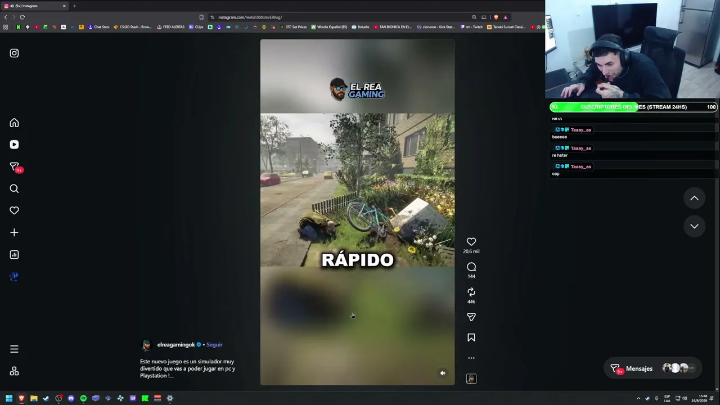The image size is (720, 405).
Task: Toggle the reel sound mute button
Action: click(x=443, y=373)
